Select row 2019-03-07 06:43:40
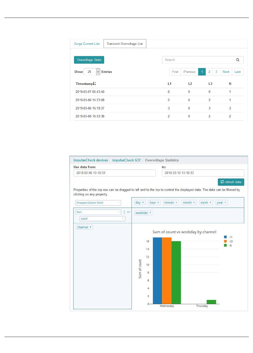The image size is (253, 353). tap(158, 92)
